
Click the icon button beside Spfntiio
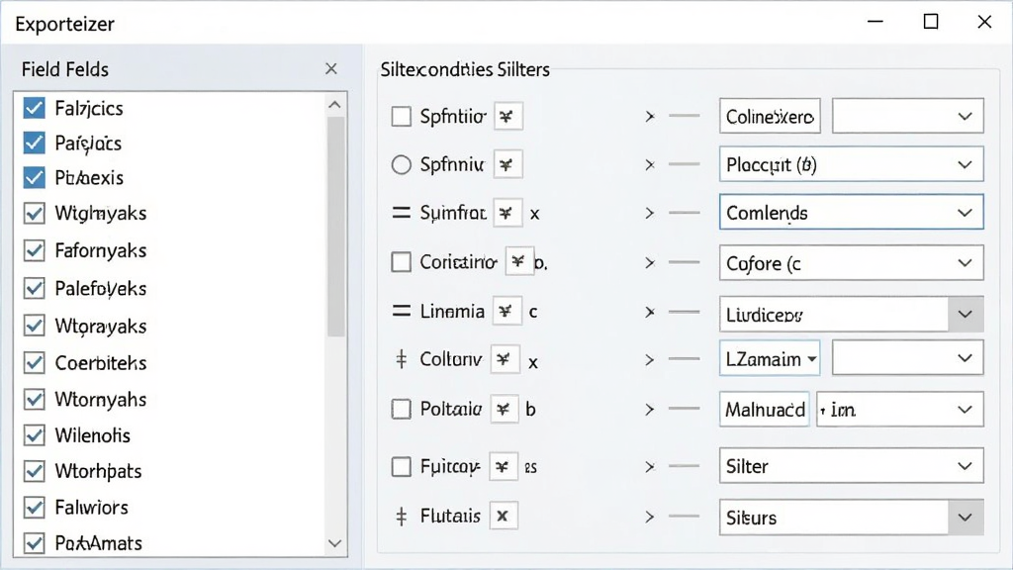pos(507,117)
